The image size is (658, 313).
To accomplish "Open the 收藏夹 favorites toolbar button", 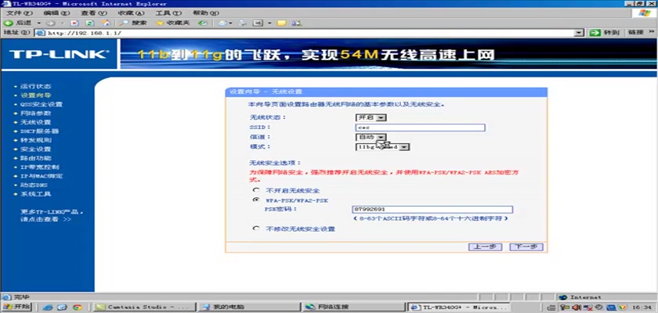I will [x=172, y=23].
